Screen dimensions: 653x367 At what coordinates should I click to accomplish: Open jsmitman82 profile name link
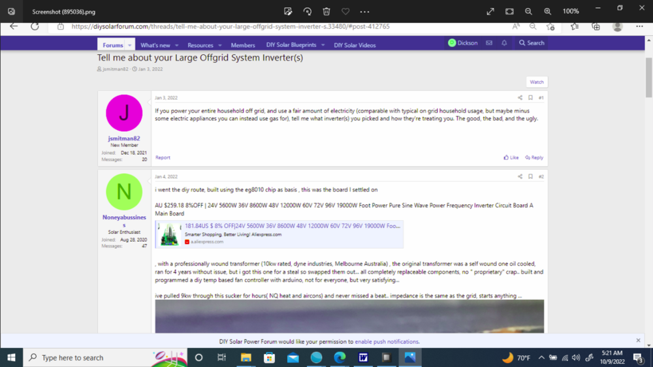tap(124, 138)
